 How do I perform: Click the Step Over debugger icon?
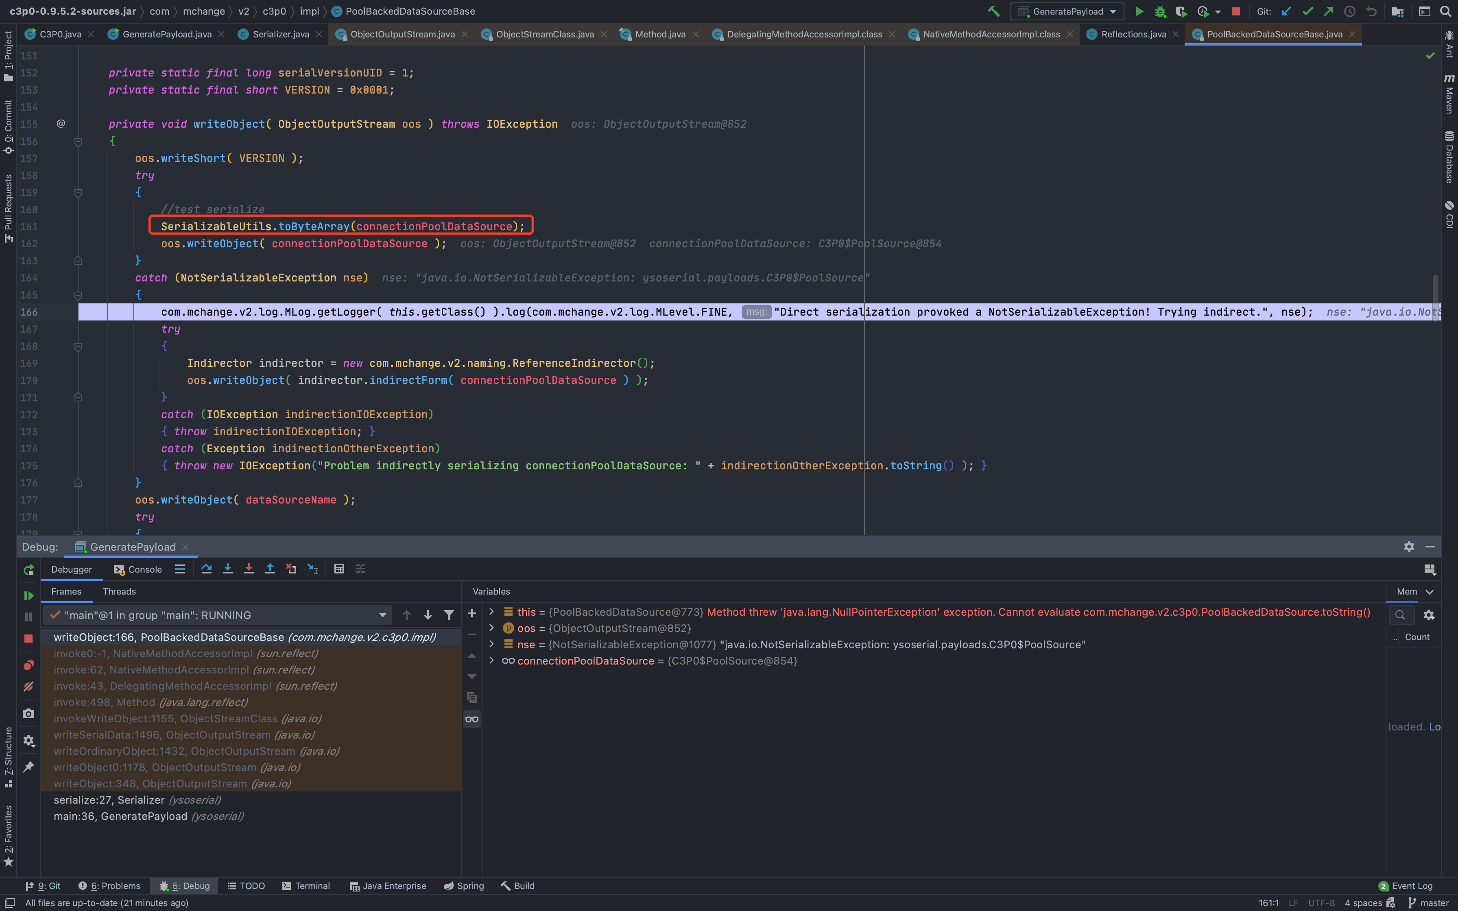coord(206,569)
